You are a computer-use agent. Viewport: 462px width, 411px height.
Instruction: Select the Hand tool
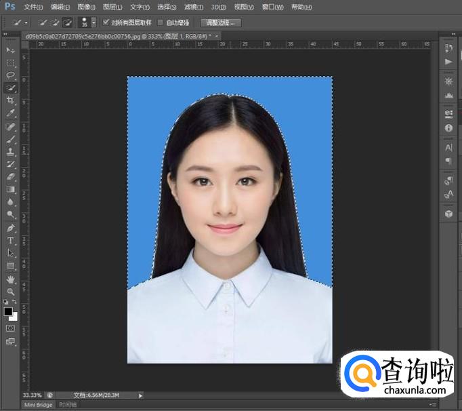(x=10, y=279)
